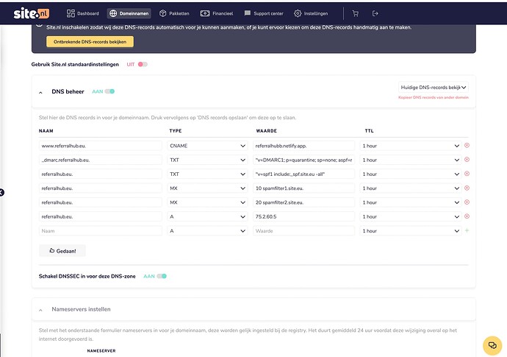
Task: Delete the 75.2.60.5 A record
Action: click(467, 216)
